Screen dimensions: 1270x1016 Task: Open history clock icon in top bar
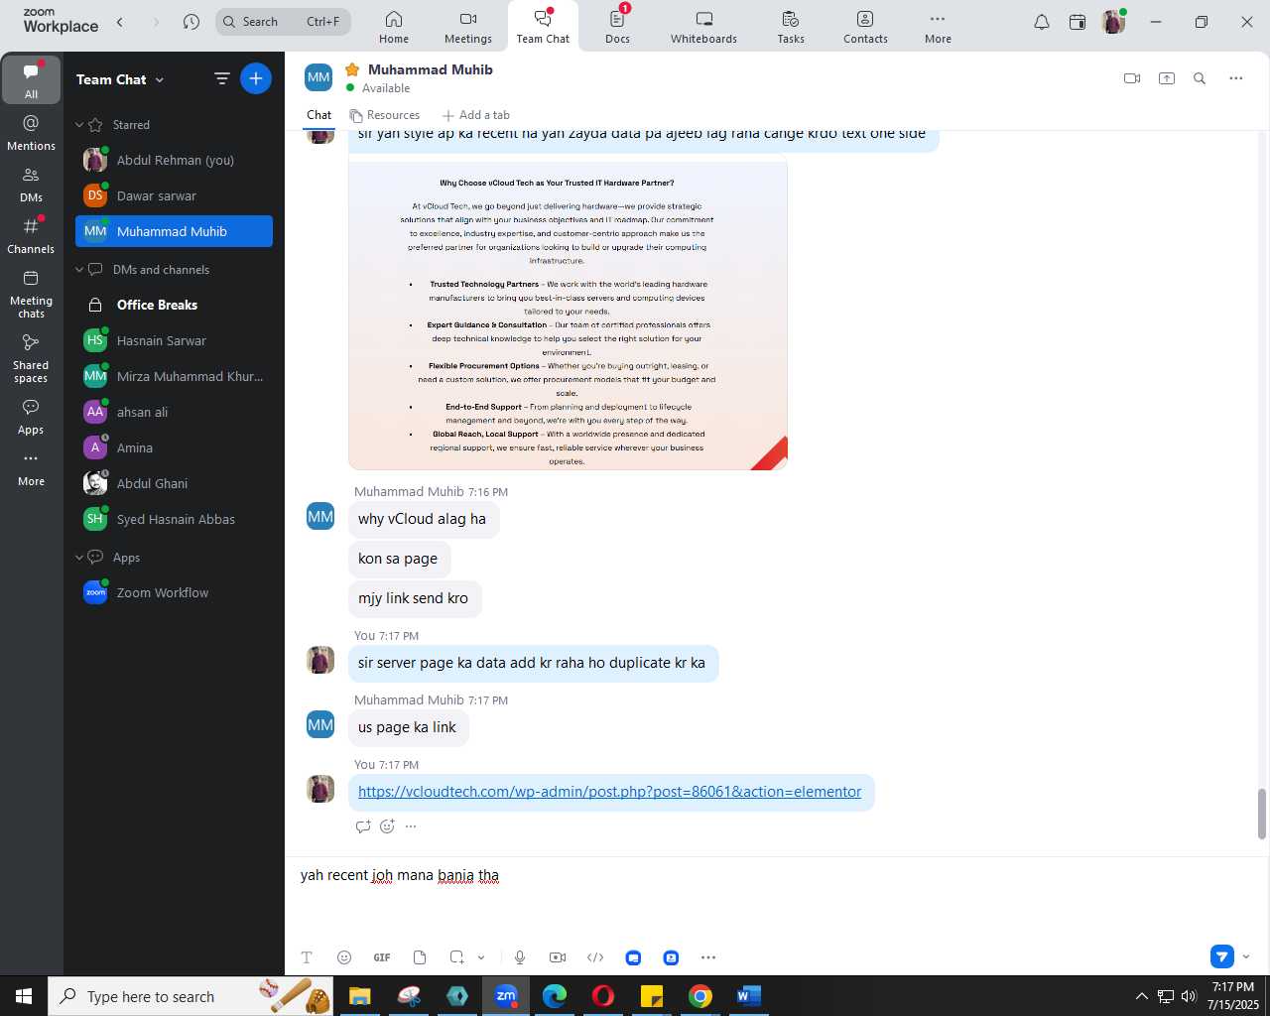click(x=191, y=22)
